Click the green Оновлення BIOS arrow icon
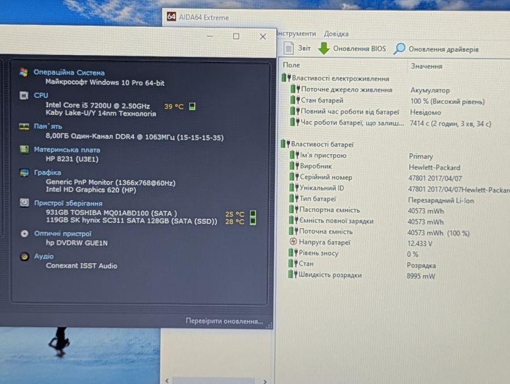Viewport: 510px width, 384px height. tap(324, 49)
